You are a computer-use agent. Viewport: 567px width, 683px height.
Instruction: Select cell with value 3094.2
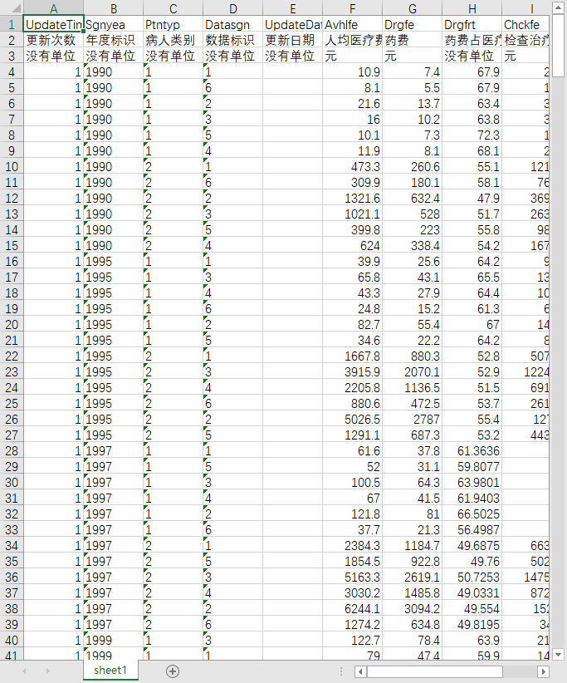[412, 609]
